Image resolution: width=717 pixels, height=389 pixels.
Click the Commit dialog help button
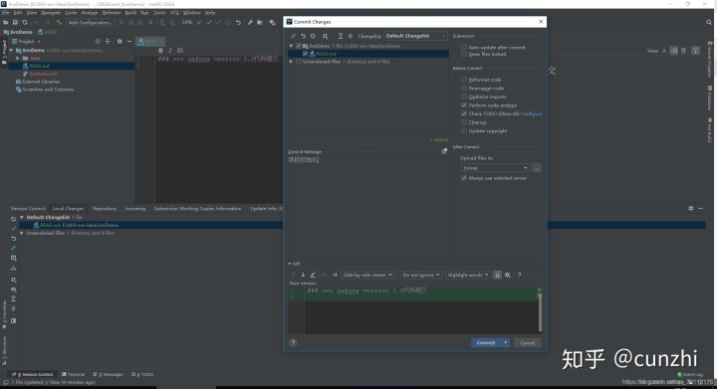(x=293, y=342)
